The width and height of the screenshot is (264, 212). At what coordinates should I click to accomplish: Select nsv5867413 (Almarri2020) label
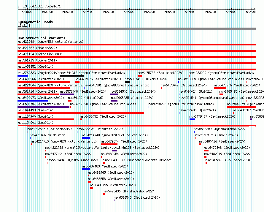pyautogui.click(x=146, y=79)
